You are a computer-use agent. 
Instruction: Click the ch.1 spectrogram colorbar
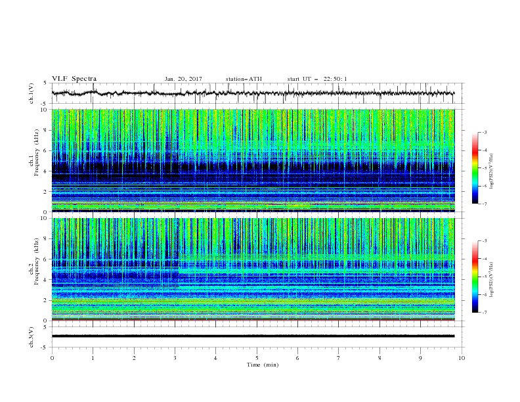(x=475, y=168)
